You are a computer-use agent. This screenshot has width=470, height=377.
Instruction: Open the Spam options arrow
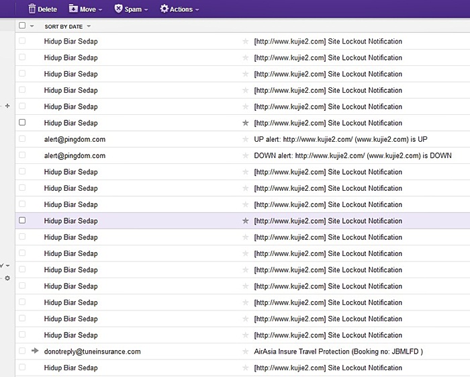[146, 10]
